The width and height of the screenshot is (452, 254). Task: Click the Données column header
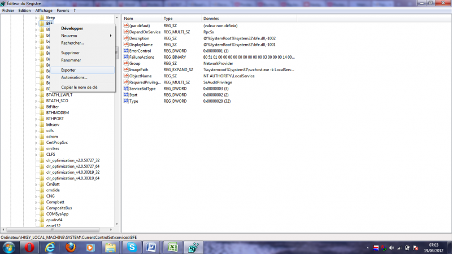coord(211,19)
